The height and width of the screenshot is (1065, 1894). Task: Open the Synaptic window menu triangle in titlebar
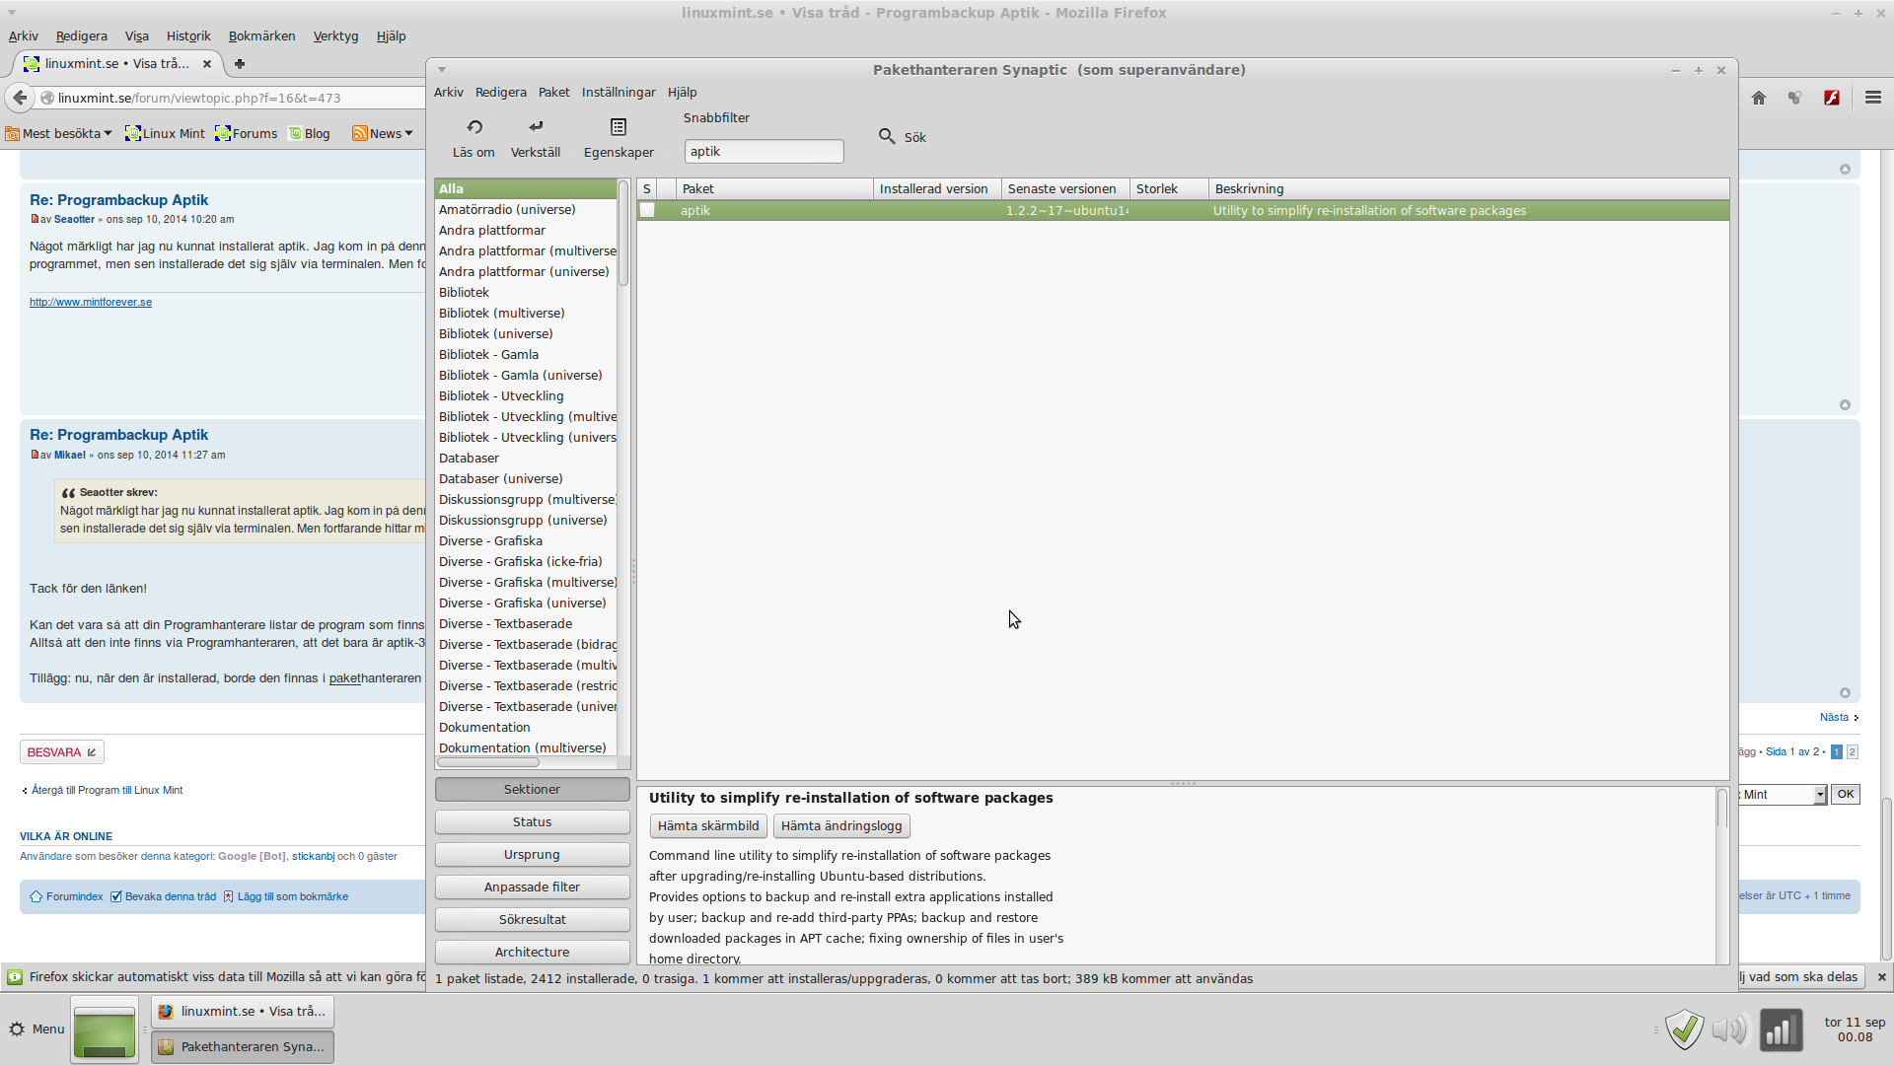point(442,70)
